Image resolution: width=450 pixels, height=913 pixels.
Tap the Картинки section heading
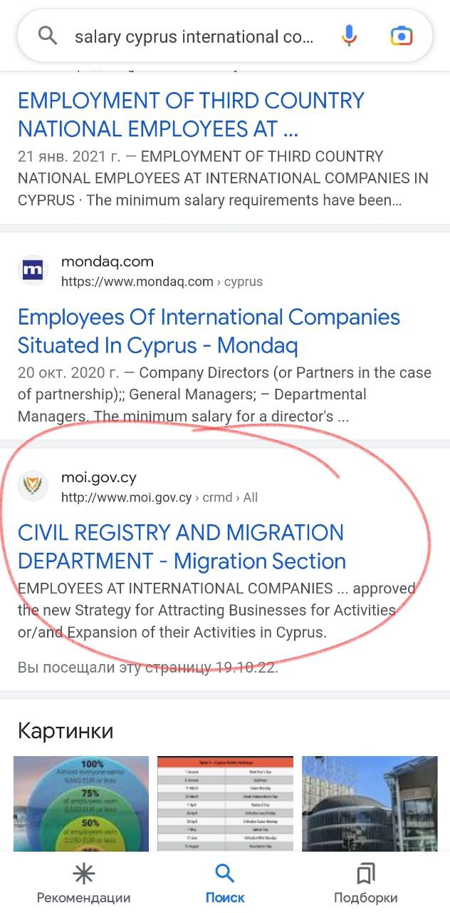pyautogui.click(x=66, y=731)
